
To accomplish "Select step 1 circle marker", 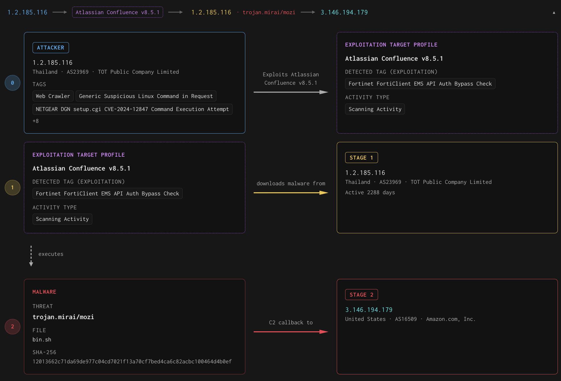I will (x=12, y=188).
